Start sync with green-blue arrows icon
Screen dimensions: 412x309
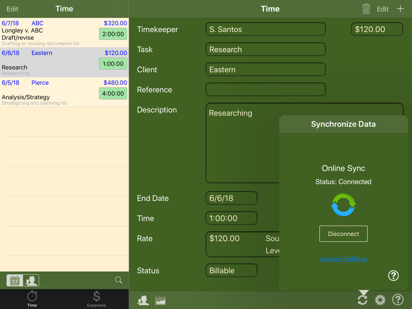tap(344, 205)
